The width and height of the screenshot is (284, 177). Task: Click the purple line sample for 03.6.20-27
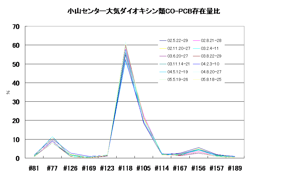(x=162, y=56)
